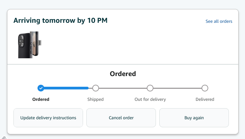Click the Delivered label text

click(205, 99)
